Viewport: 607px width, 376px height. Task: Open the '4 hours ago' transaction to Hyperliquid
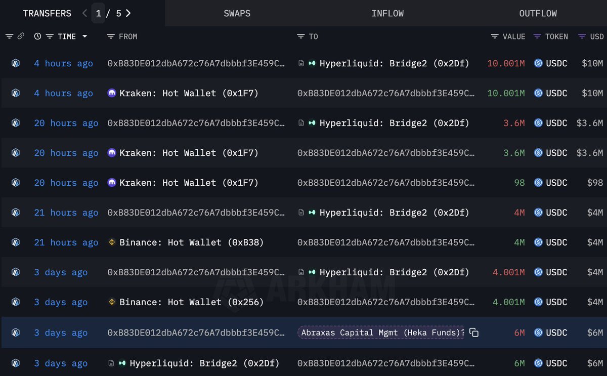coord(64,63)
